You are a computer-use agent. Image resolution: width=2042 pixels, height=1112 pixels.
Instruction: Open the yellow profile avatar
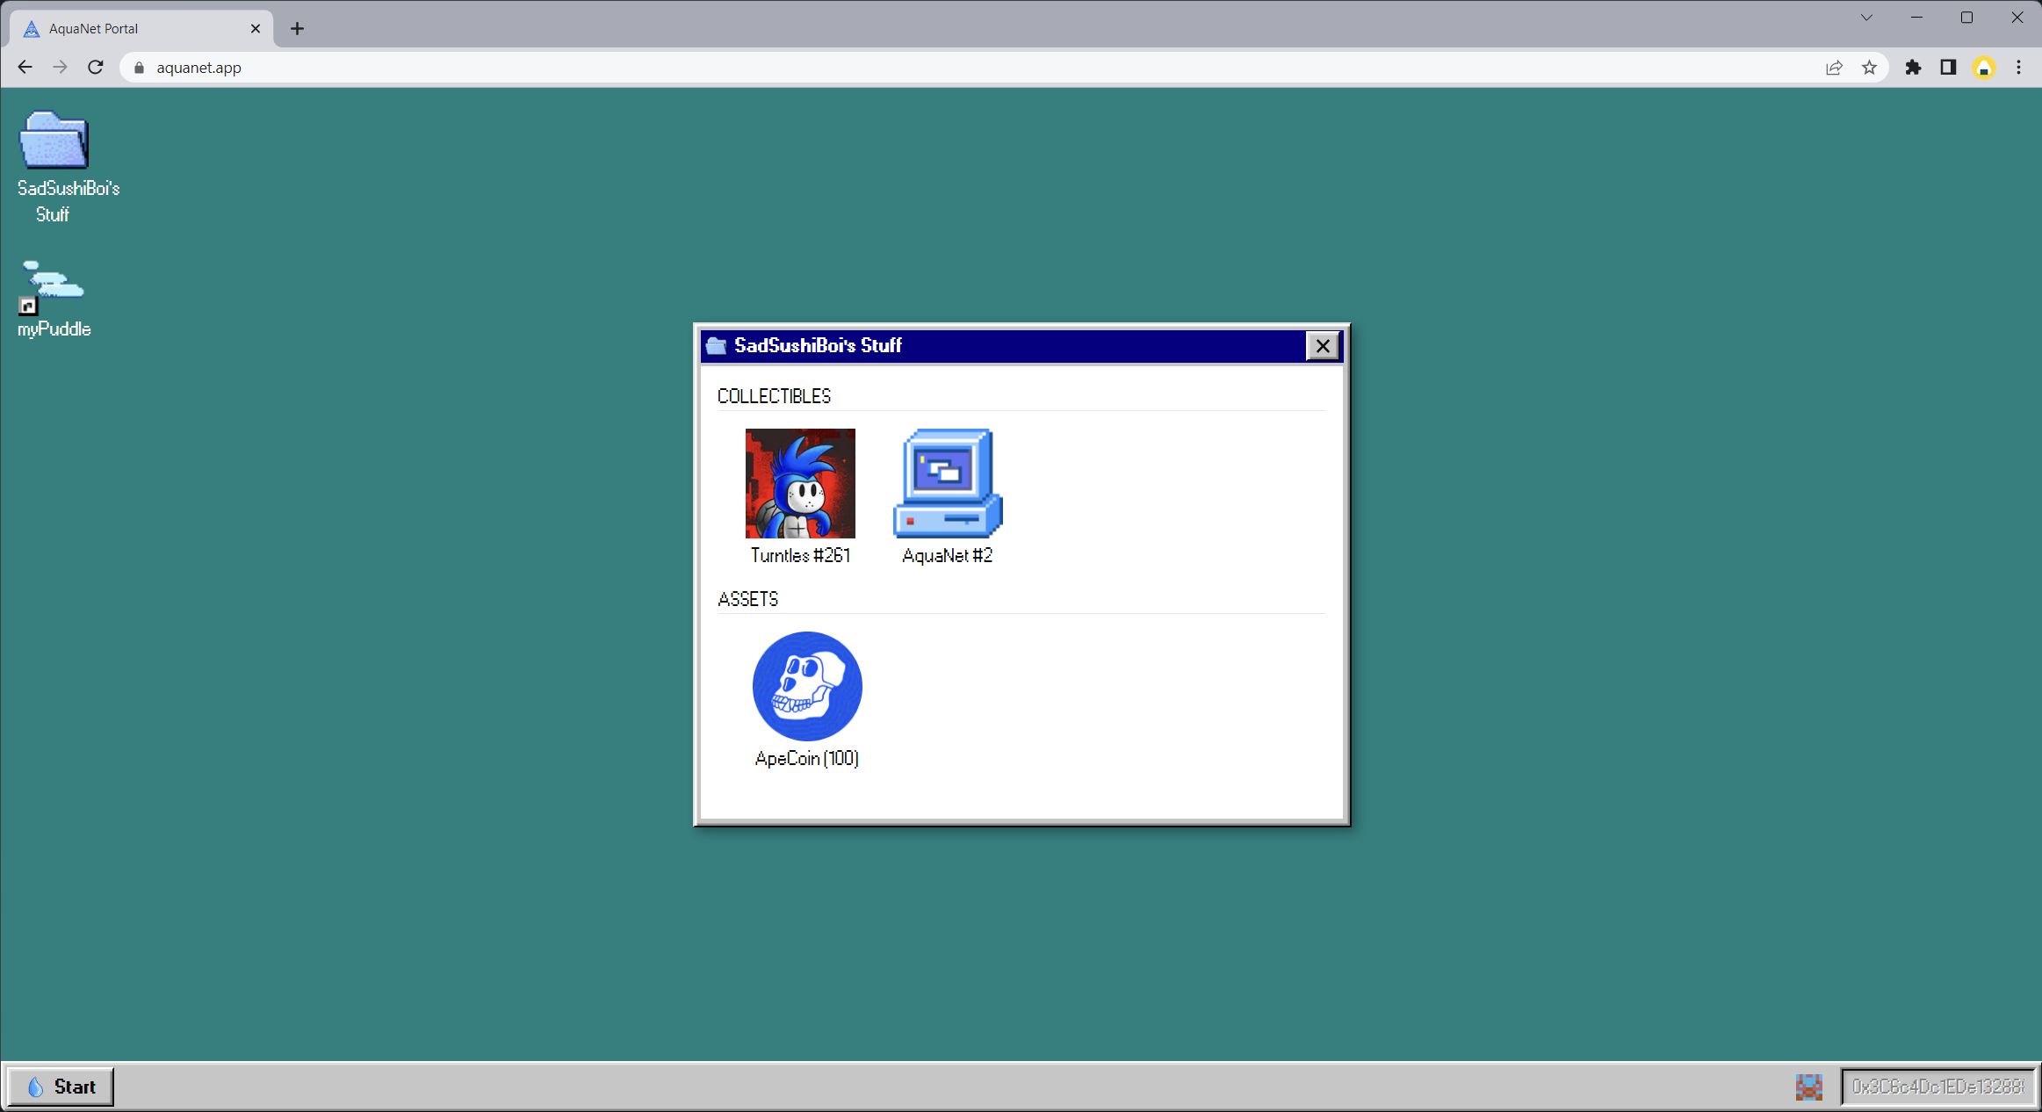pos(1984,68)
